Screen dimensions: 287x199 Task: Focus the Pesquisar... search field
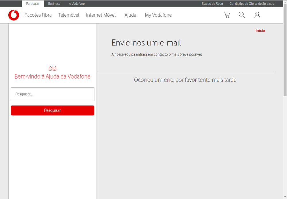pos(53,94)
